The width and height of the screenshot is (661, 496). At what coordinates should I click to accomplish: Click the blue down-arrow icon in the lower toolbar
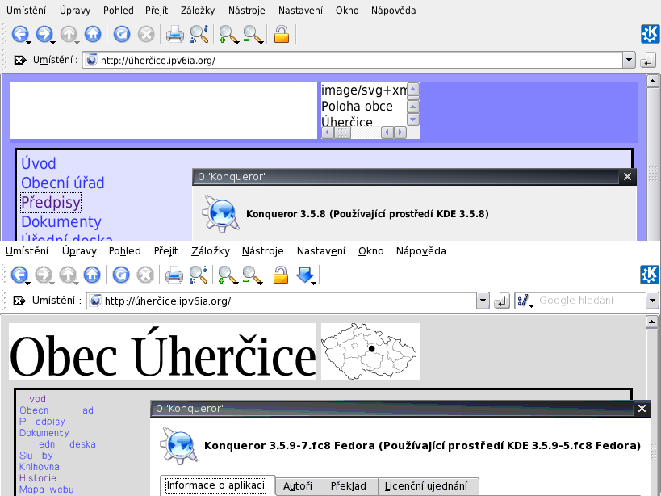[306, 275]
